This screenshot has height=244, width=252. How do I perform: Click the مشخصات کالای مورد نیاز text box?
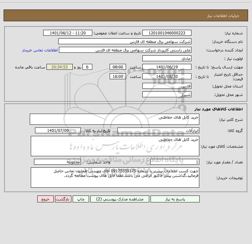tap(115, 146)
